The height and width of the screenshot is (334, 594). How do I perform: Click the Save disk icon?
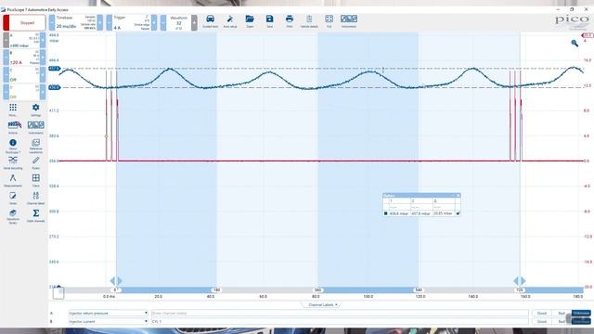[x=270, y=21]
